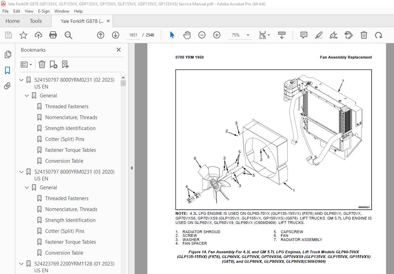The image size is (394, 274).
Task: Open the Window menu
Action: click(62, 11)
